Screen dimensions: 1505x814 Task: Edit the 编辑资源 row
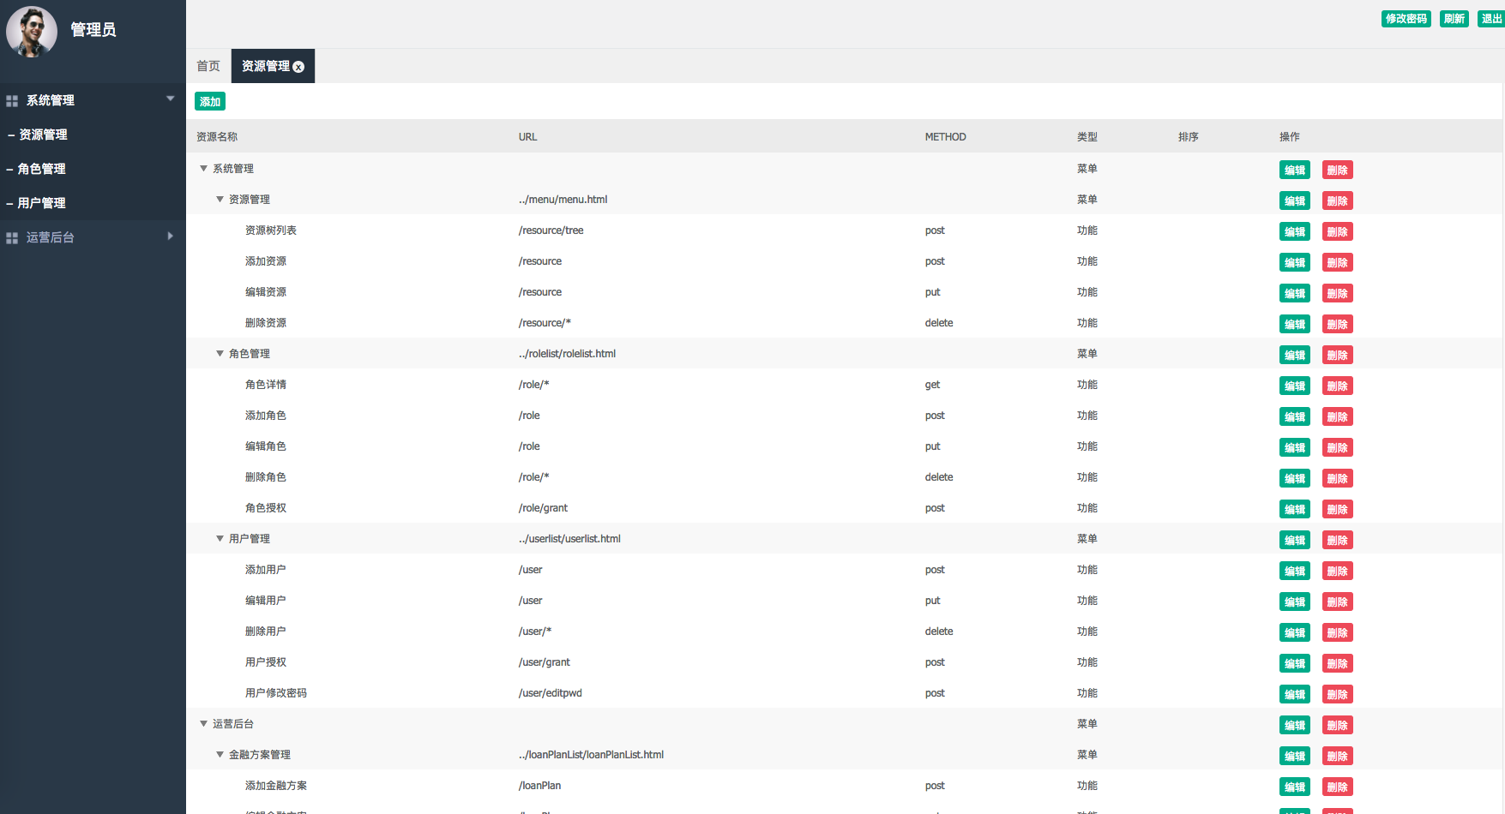point(1295,293)
